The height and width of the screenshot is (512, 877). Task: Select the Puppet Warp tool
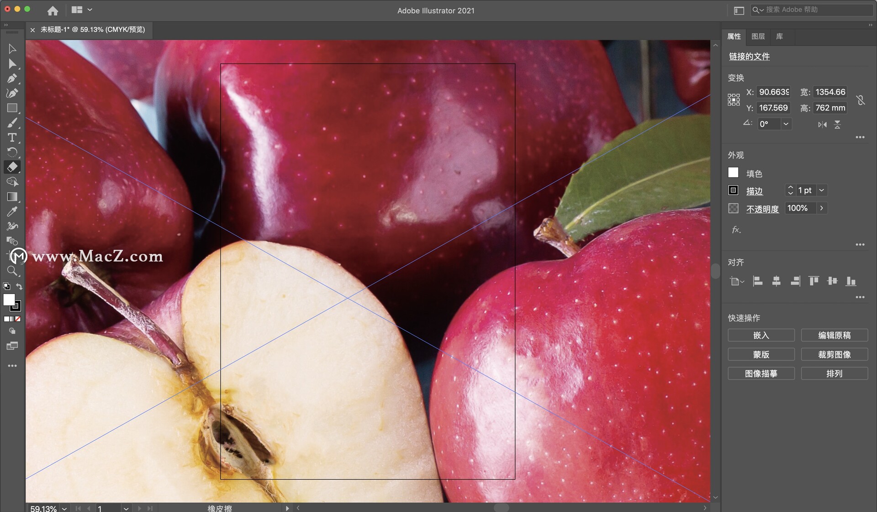tap(12, 226)
